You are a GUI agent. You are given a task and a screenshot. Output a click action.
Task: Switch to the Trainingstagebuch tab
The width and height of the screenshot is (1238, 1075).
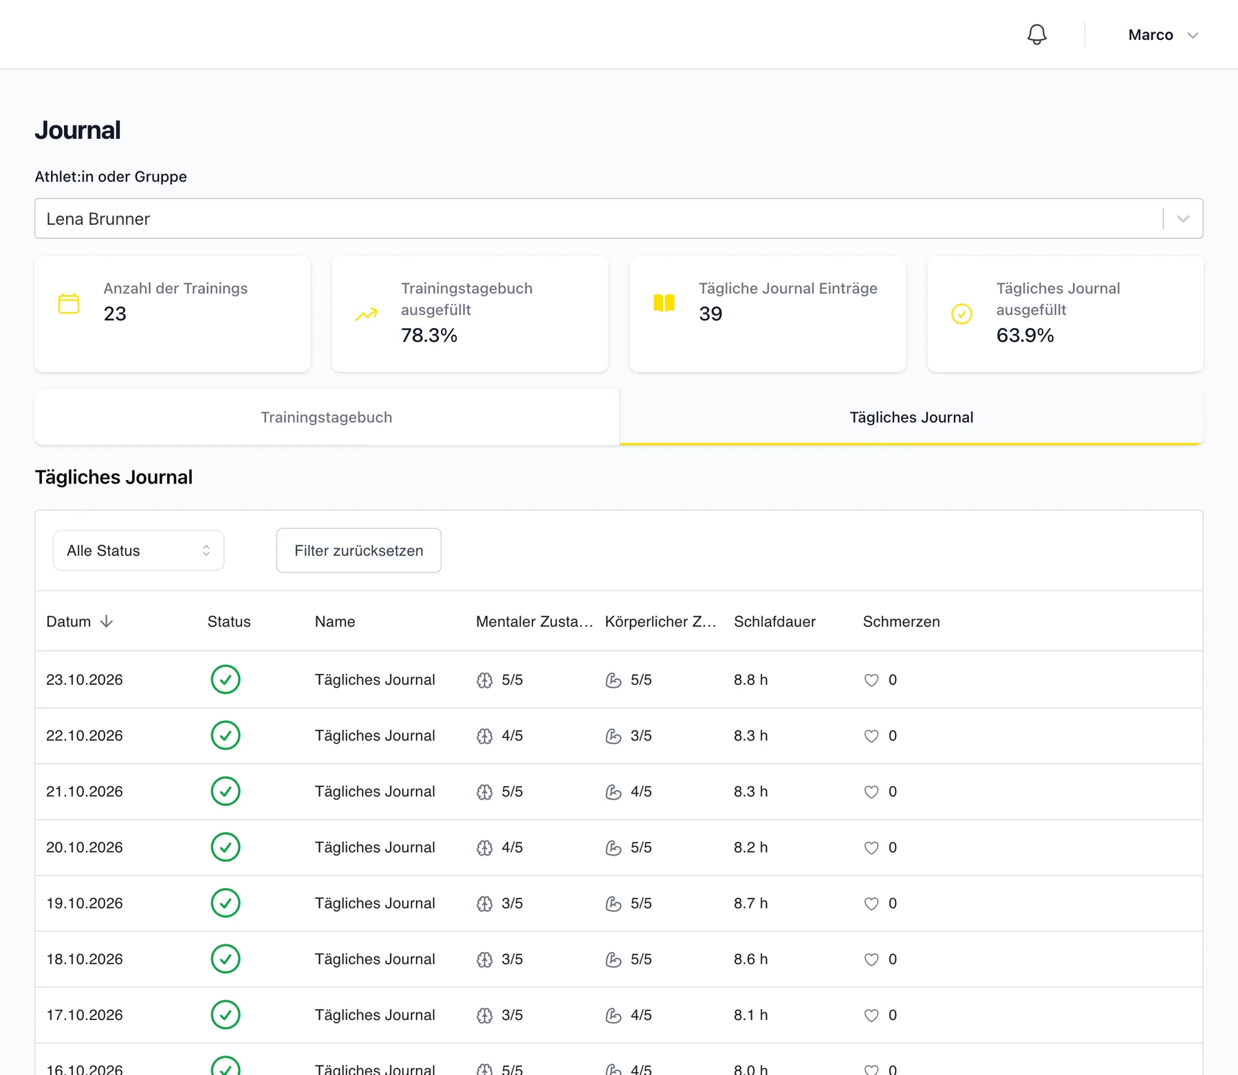pyautogui.click(x=327, y=417)
